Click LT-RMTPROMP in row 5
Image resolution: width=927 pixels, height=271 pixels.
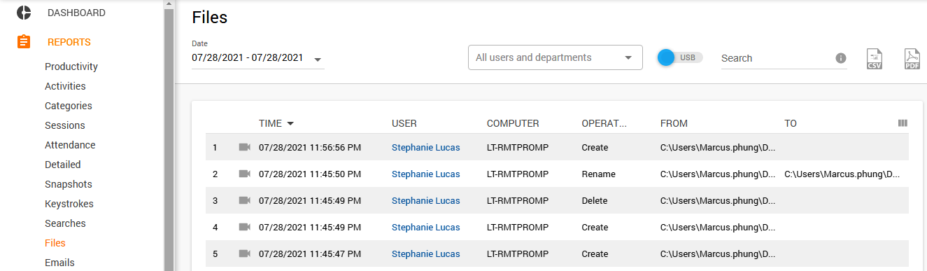tap(518, 253)
